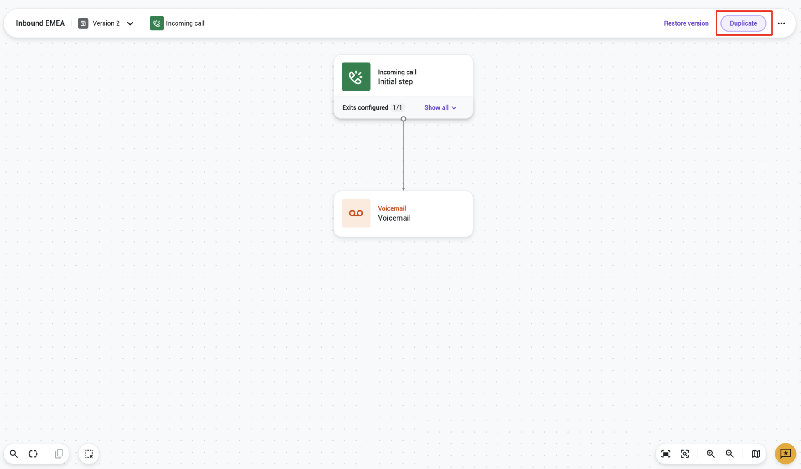The height and width of the screenshot is (469, 801).
Task: Fit the flow to screen
Action: 666,454
